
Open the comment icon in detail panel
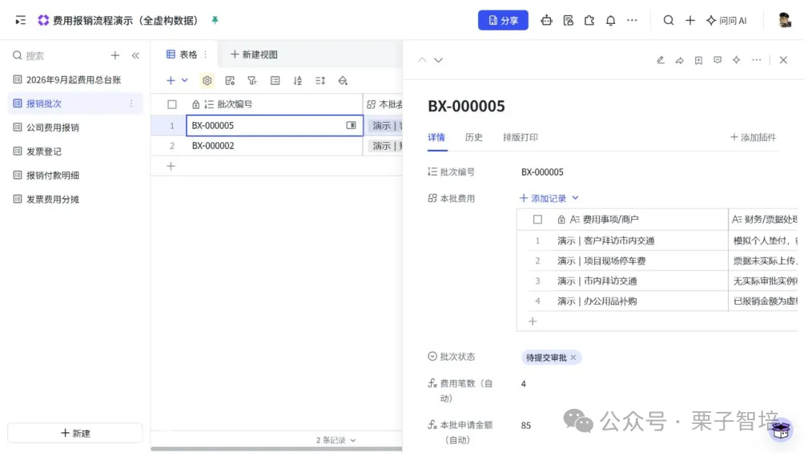coord(718,60)
